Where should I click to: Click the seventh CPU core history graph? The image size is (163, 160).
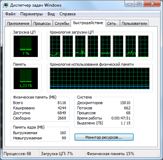tap(131, 46)
